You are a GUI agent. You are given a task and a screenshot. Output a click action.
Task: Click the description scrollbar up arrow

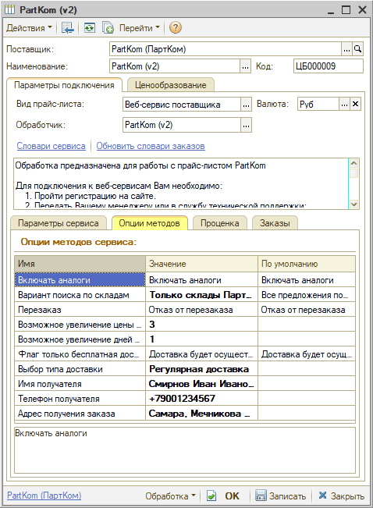click(353, 163)
